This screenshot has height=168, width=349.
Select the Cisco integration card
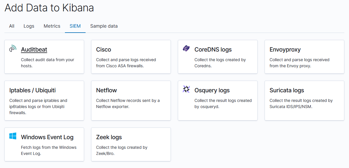click(x=131, y=57)
